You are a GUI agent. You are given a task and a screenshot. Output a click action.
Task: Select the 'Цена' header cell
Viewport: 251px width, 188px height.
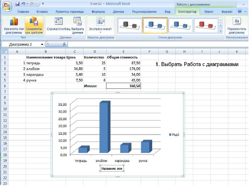tap(75, 57)
